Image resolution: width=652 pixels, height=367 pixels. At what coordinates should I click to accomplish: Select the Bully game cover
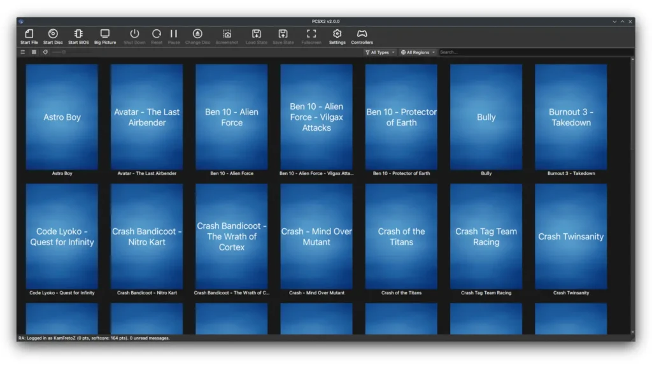pyautogui.click(x=486, y=117)
